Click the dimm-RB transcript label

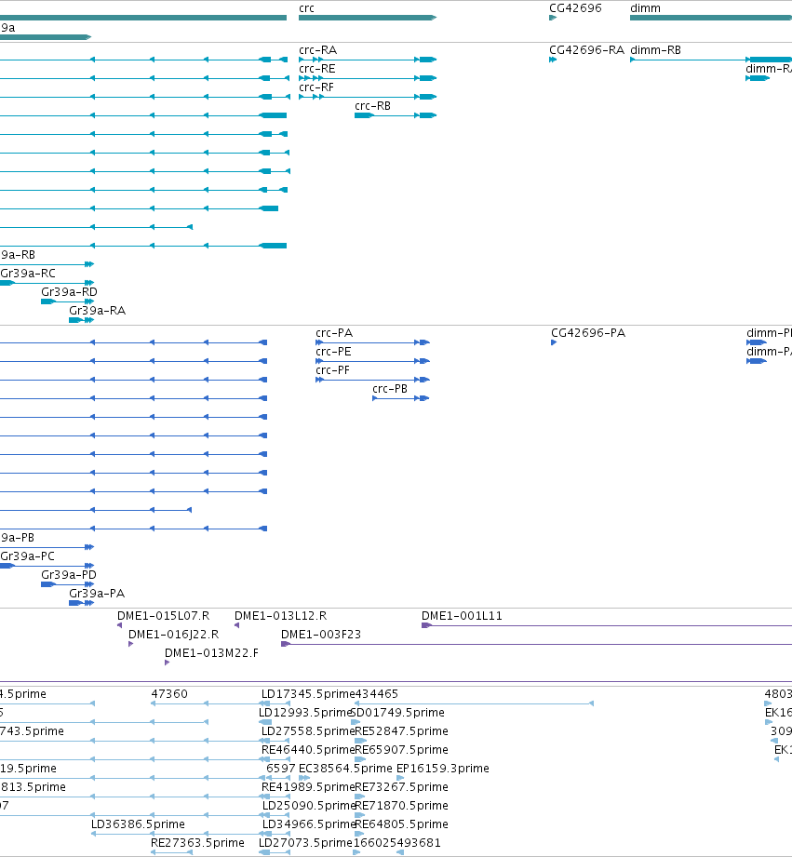656,50
